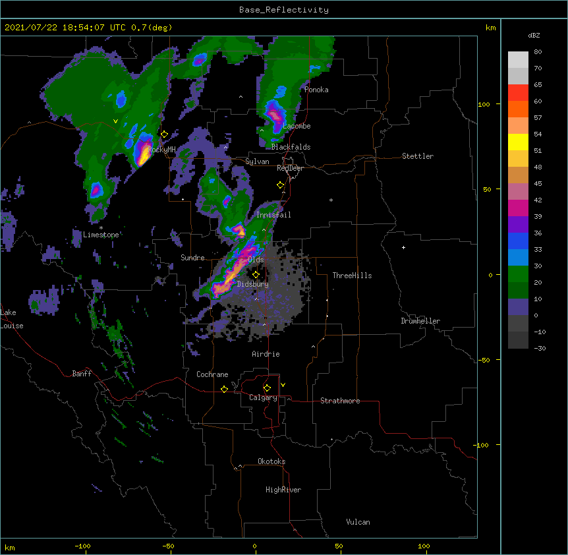Screen dimensions: 568x555
Task: Select the ThreeHills label
Action: [352, 276]
